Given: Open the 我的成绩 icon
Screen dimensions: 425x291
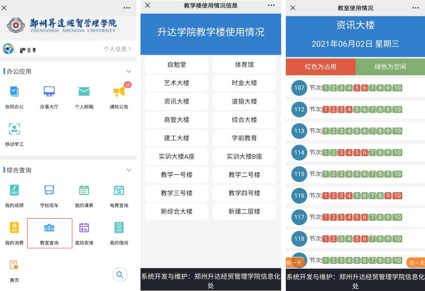Looking at the screenshot, I should pos(14,190).
